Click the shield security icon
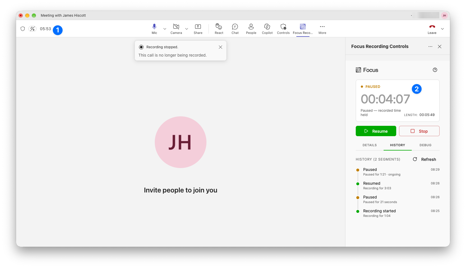Image resolution: width=466 pixels, height=268 pixels. [23, 29]
